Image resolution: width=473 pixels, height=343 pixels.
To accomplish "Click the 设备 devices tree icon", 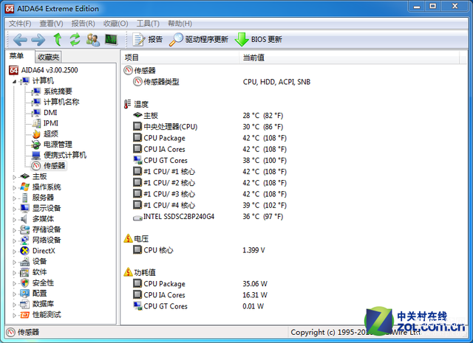I will pos(24,262).
